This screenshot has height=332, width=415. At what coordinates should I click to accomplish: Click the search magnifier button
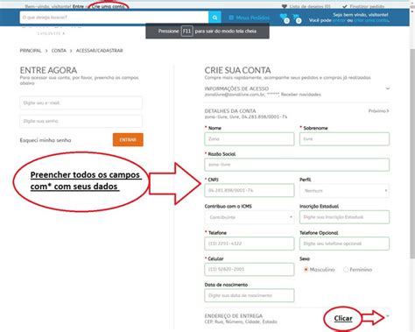[x=215, y=18]
